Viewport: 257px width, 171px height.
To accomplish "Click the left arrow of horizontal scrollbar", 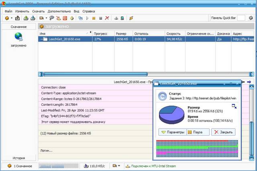I will coord(41,74).
